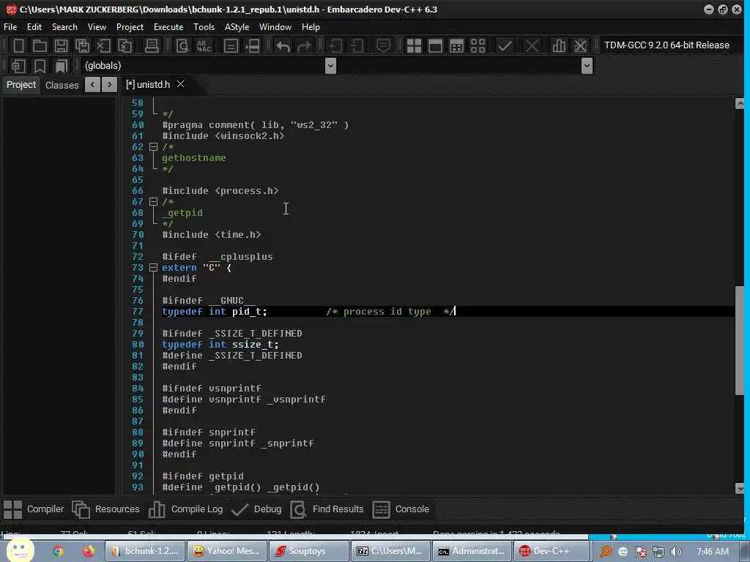The image size is (750, 562).
Task: Rebuild all with four-squares icon
Action: pyautogui.click(x=478, y=46)
